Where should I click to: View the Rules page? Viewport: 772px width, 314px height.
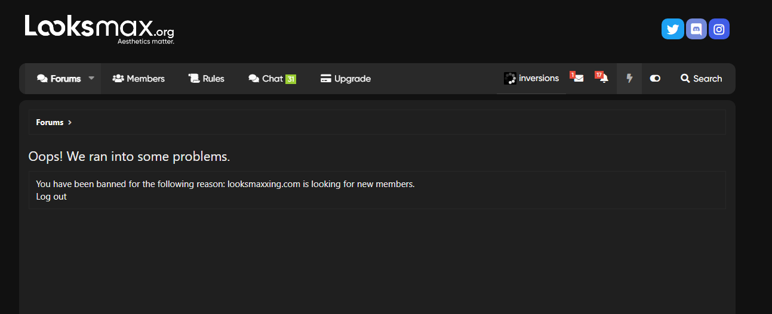(207, 79)
